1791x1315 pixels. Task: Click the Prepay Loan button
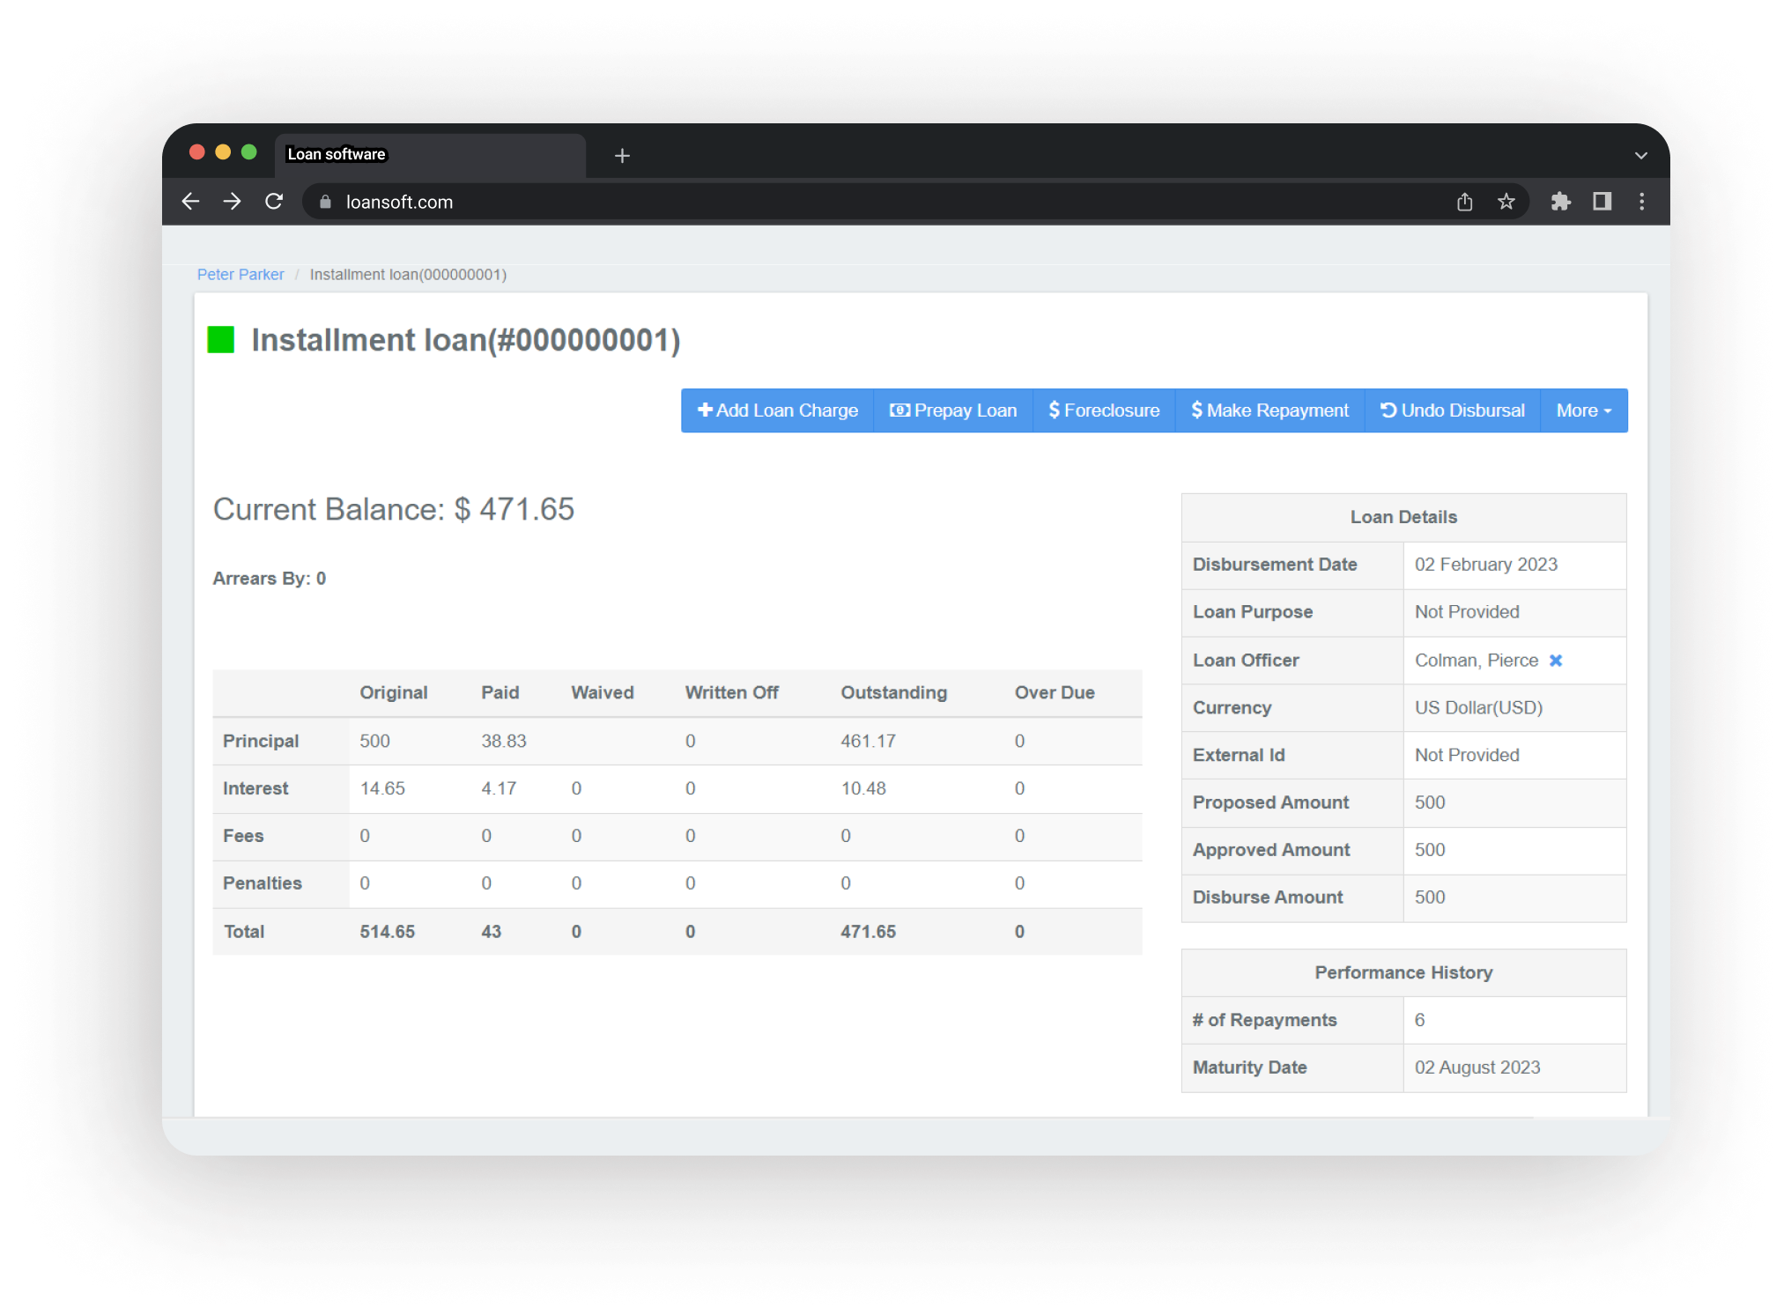click(x=953, y=410)
